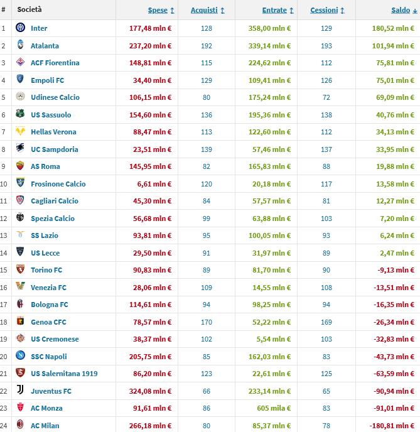Open the Udinese Calcio club link
Viewport: 420px width, 432px height.
pos(55,97)
